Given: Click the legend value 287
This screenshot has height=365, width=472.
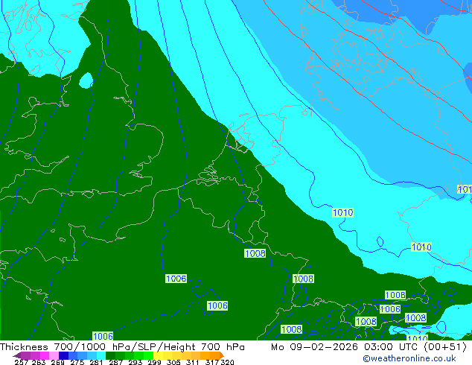Looking at the screenshot, I should 115,362.
